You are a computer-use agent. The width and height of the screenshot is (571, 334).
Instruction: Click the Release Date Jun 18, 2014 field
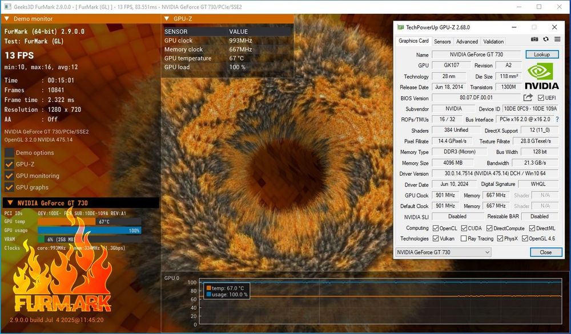449,87
